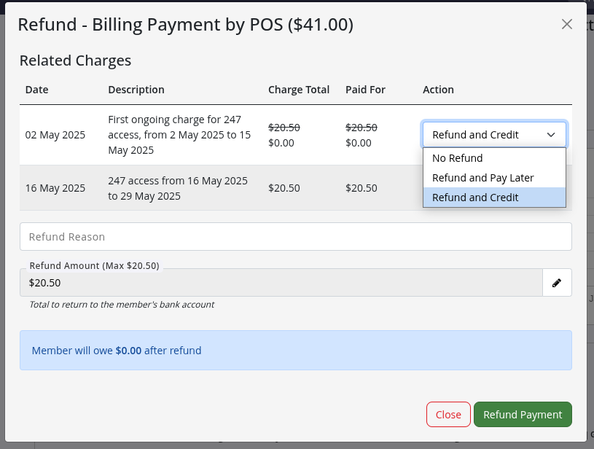Image resolution: width=594 pixels, height=449 pixels.
Task: Click the Related Charges heading
Action: click(75, 60)
